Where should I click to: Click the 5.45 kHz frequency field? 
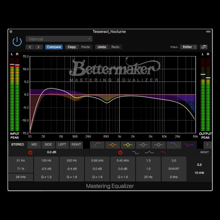click(122, 161)
